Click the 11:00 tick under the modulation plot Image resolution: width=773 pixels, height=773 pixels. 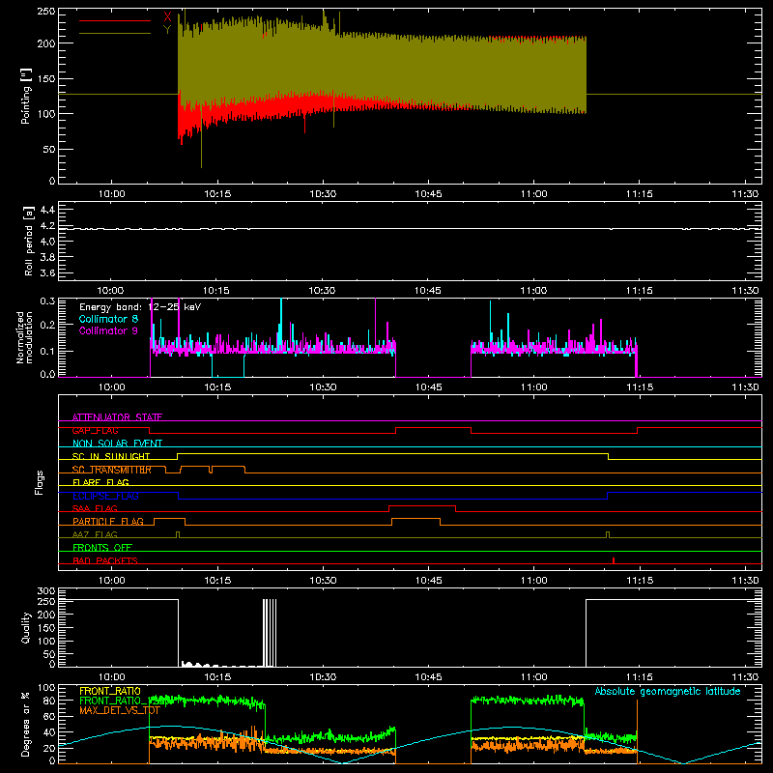[x=534, y=387]
